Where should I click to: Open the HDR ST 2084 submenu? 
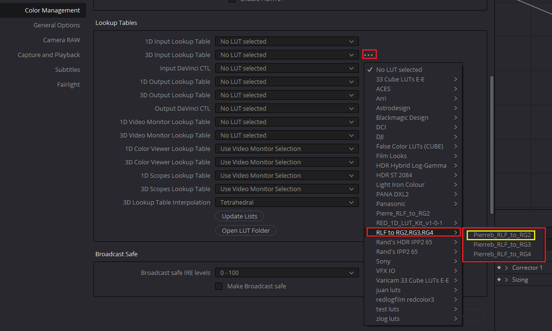tap(413, 175)
